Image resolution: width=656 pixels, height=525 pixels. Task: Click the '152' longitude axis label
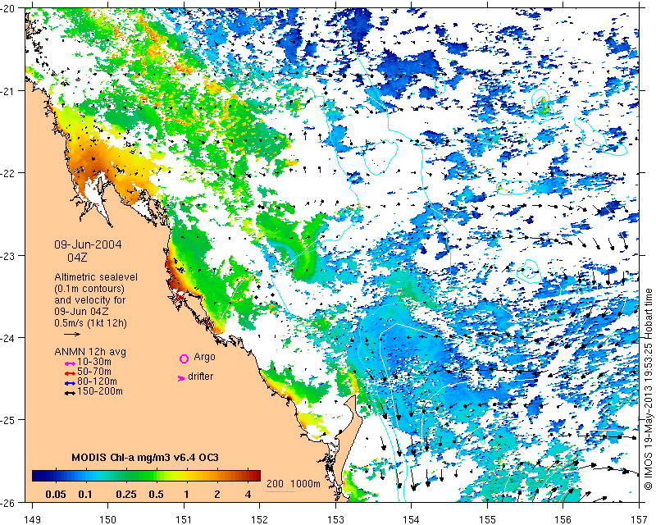point(260,519)
